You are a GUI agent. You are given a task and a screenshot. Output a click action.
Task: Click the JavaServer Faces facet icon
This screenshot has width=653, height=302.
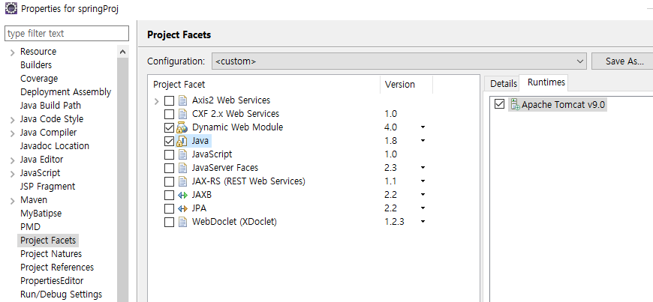[x=182, y=168]
